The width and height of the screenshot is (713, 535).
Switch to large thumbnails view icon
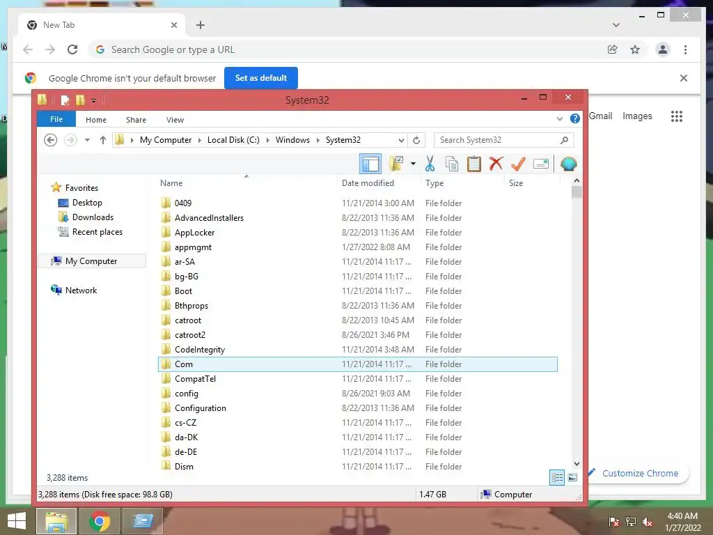click(x=572, y=477)
